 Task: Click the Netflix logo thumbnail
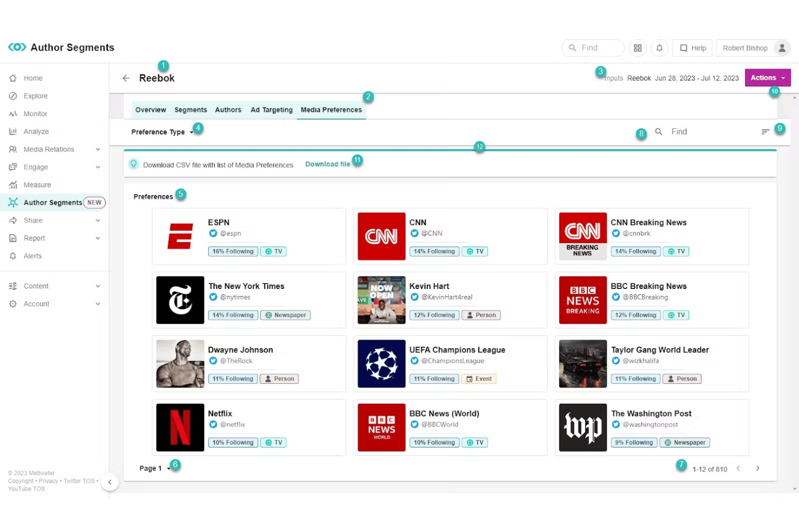pyautogui.click(x=180, y=427)
